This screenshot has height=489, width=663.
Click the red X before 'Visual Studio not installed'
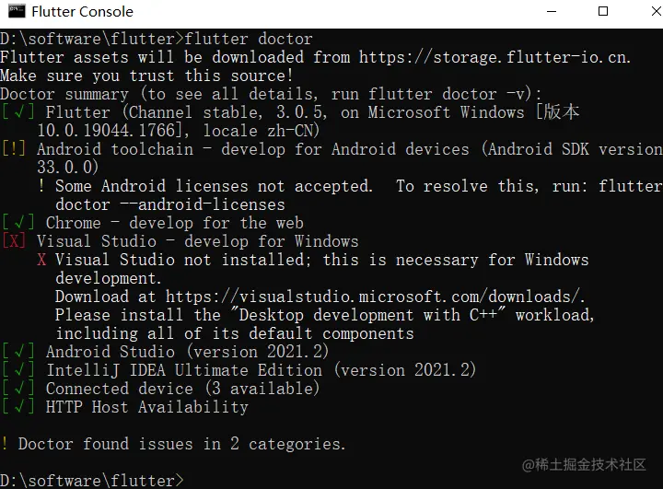[x=41, y=260]
